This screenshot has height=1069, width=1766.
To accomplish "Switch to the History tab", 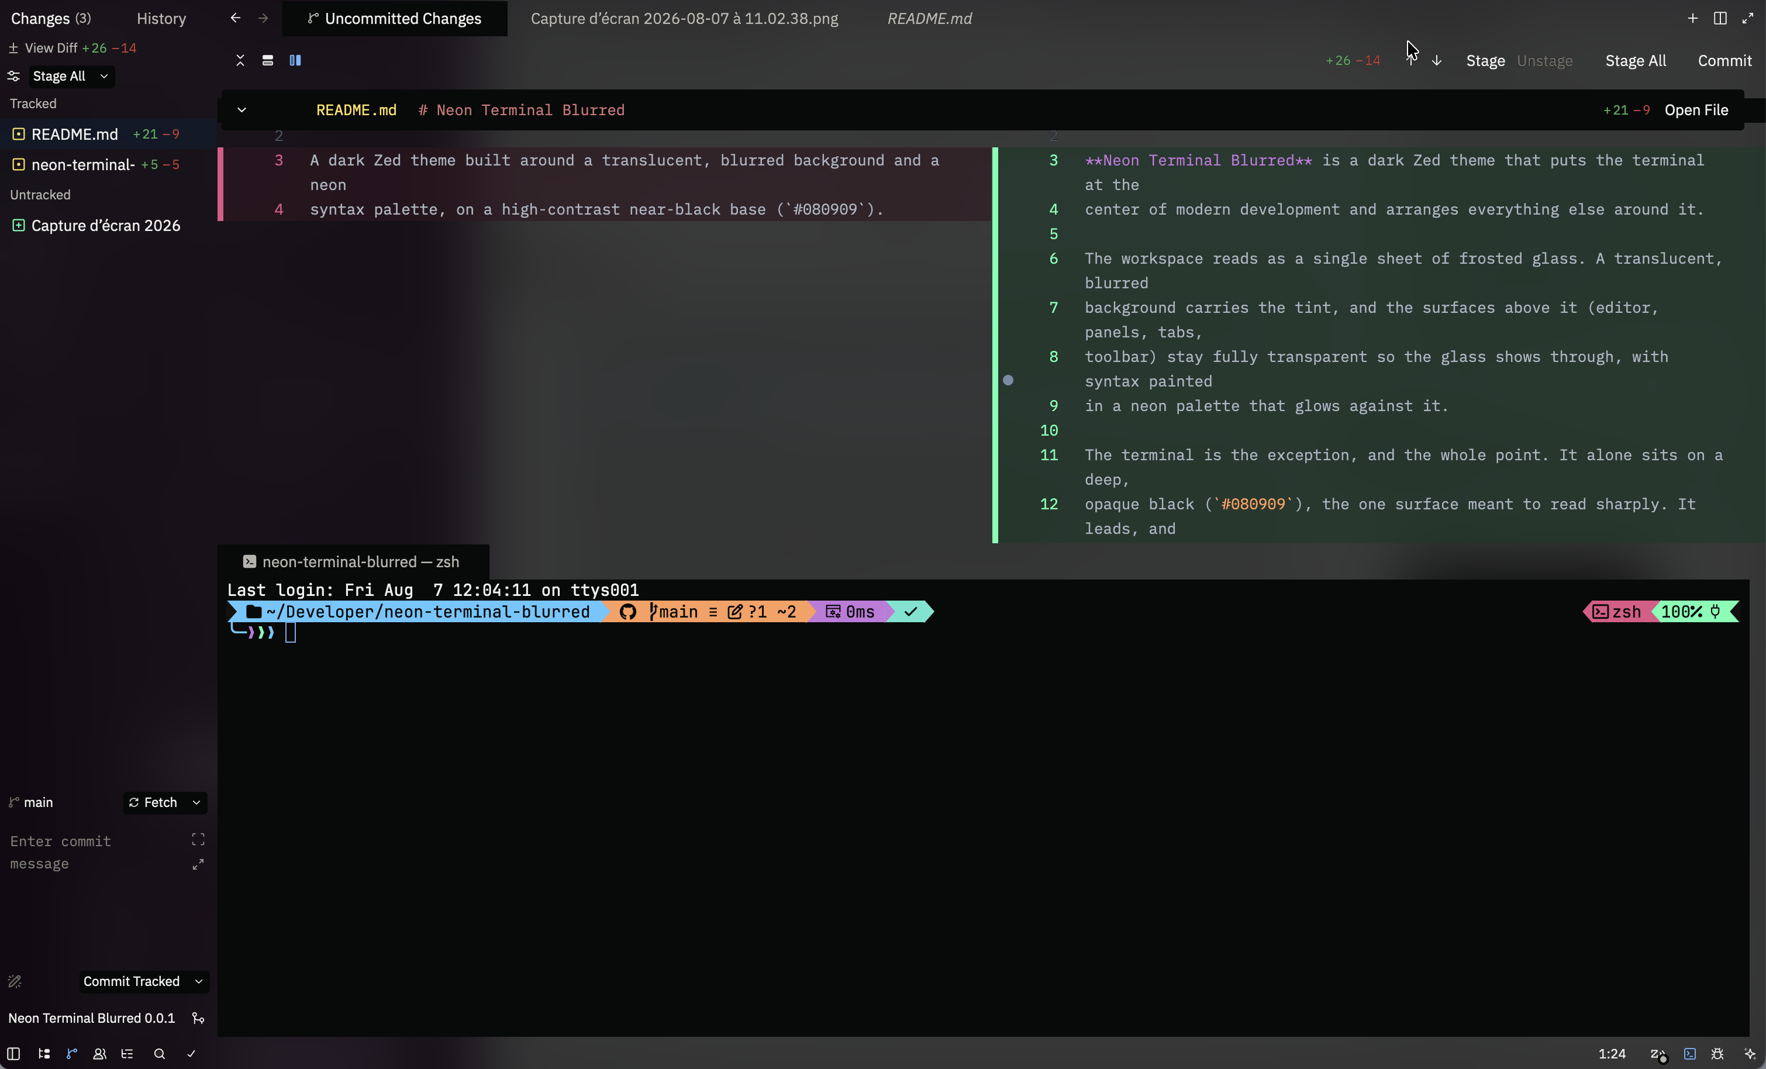I will 161,19.
